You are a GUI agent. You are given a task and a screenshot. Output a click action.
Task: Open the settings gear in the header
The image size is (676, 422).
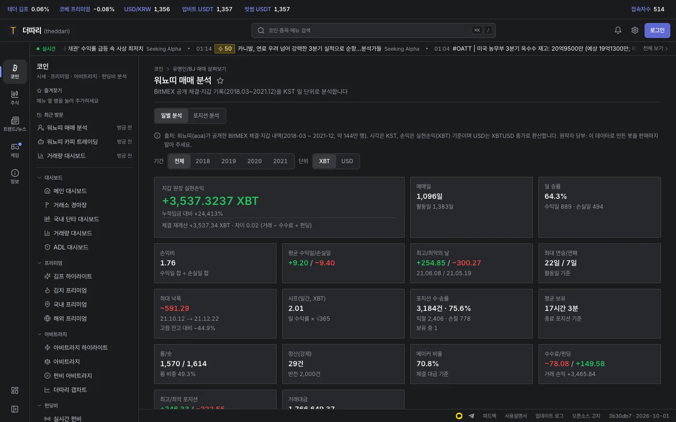tap(635, 30)
